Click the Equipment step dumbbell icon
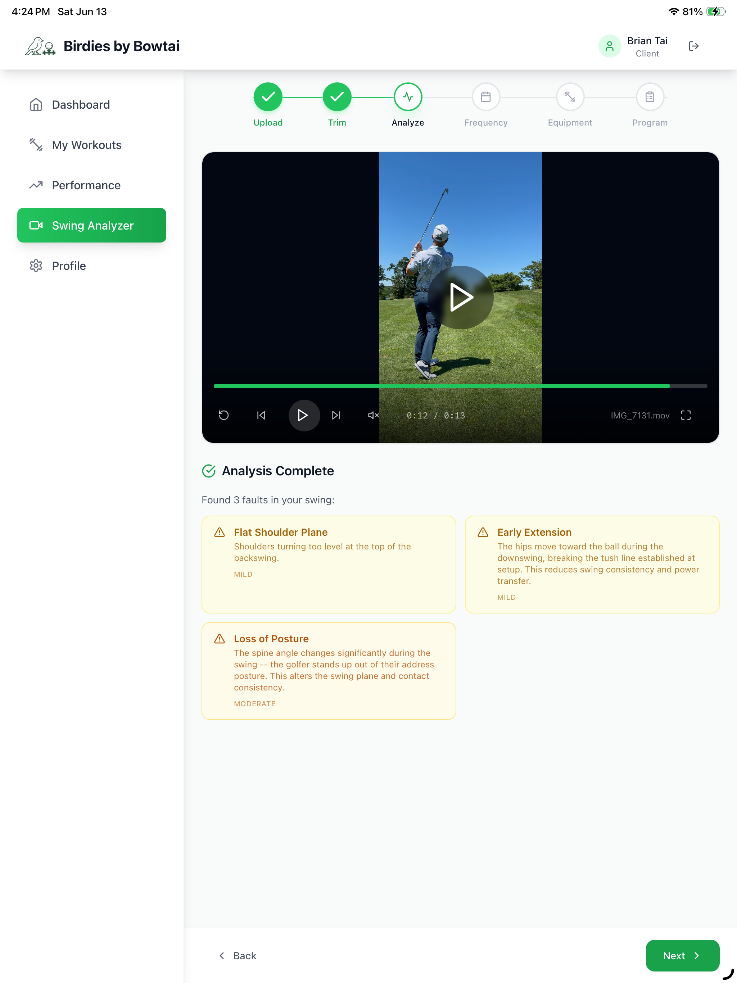Screen dimensions: 737x983 click(570, 97)
